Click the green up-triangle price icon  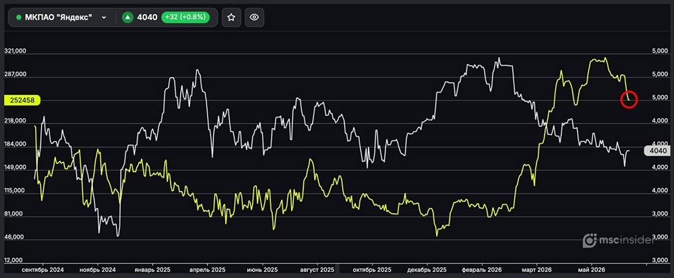127,17
